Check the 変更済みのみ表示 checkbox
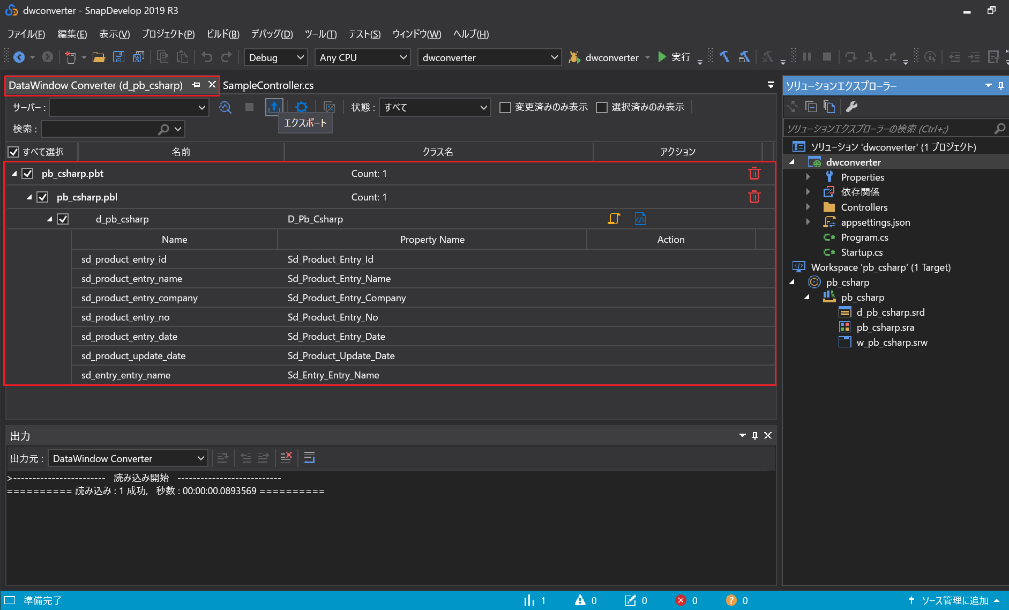The image size is (1009, 610). click(504, 107)
